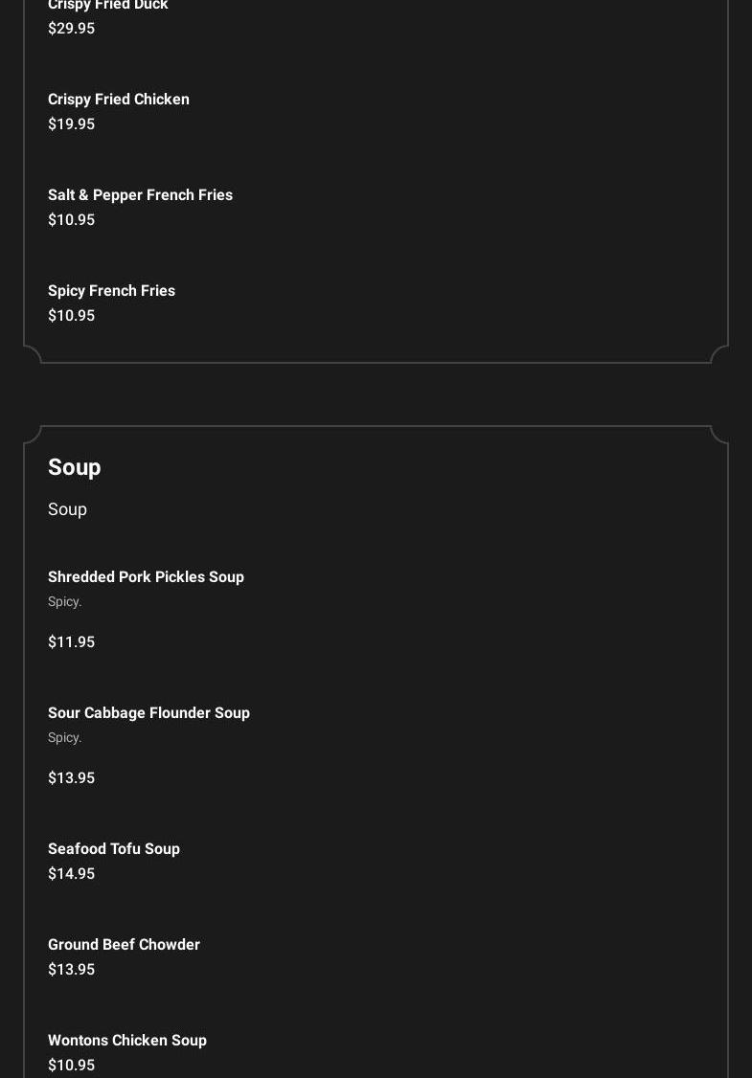Click the Salt & Pepper Fries $10.95 price
752x1078 pixels.
[72, 220]
